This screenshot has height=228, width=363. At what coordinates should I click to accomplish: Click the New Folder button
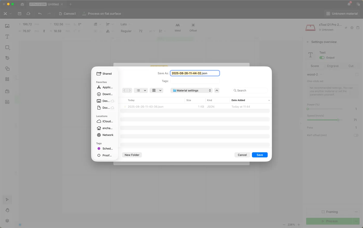[x=132, y=155]
